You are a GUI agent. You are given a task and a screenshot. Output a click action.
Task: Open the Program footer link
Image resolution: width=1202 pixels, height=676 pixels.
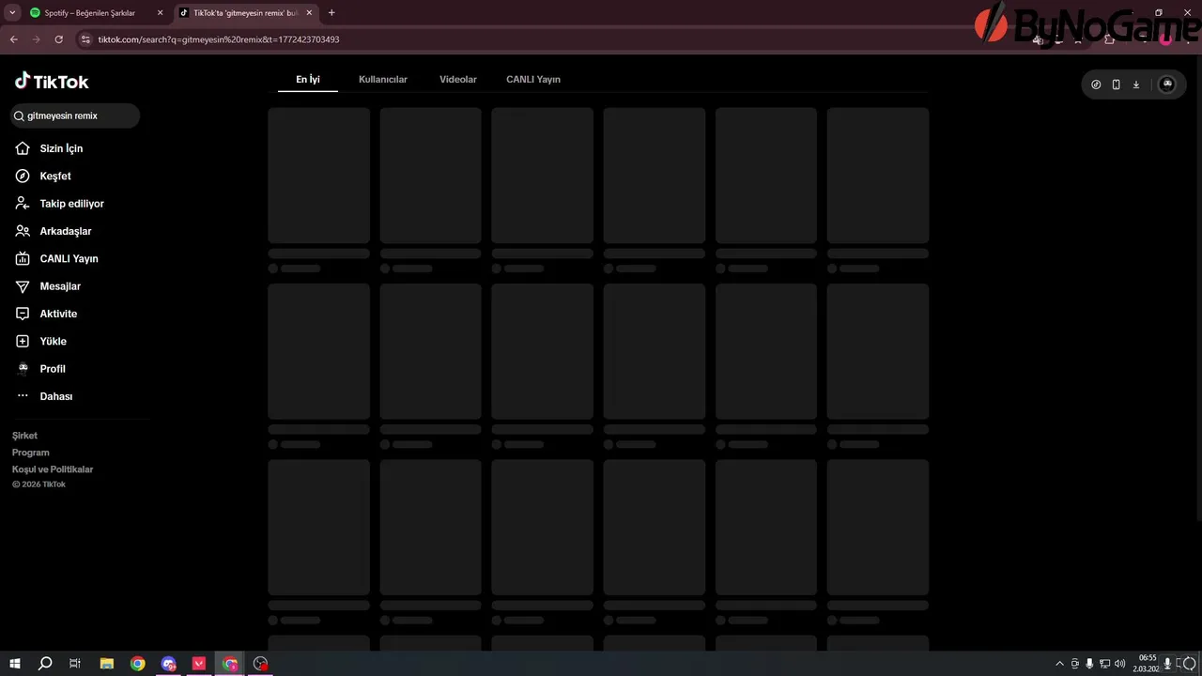click(31, 453)
